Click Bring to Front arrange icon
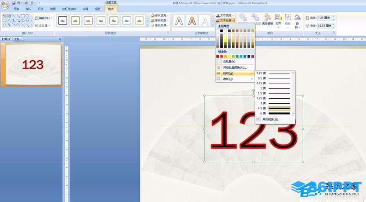The height and width of the screenshot is (202, 366). click(x=243, y=18)
